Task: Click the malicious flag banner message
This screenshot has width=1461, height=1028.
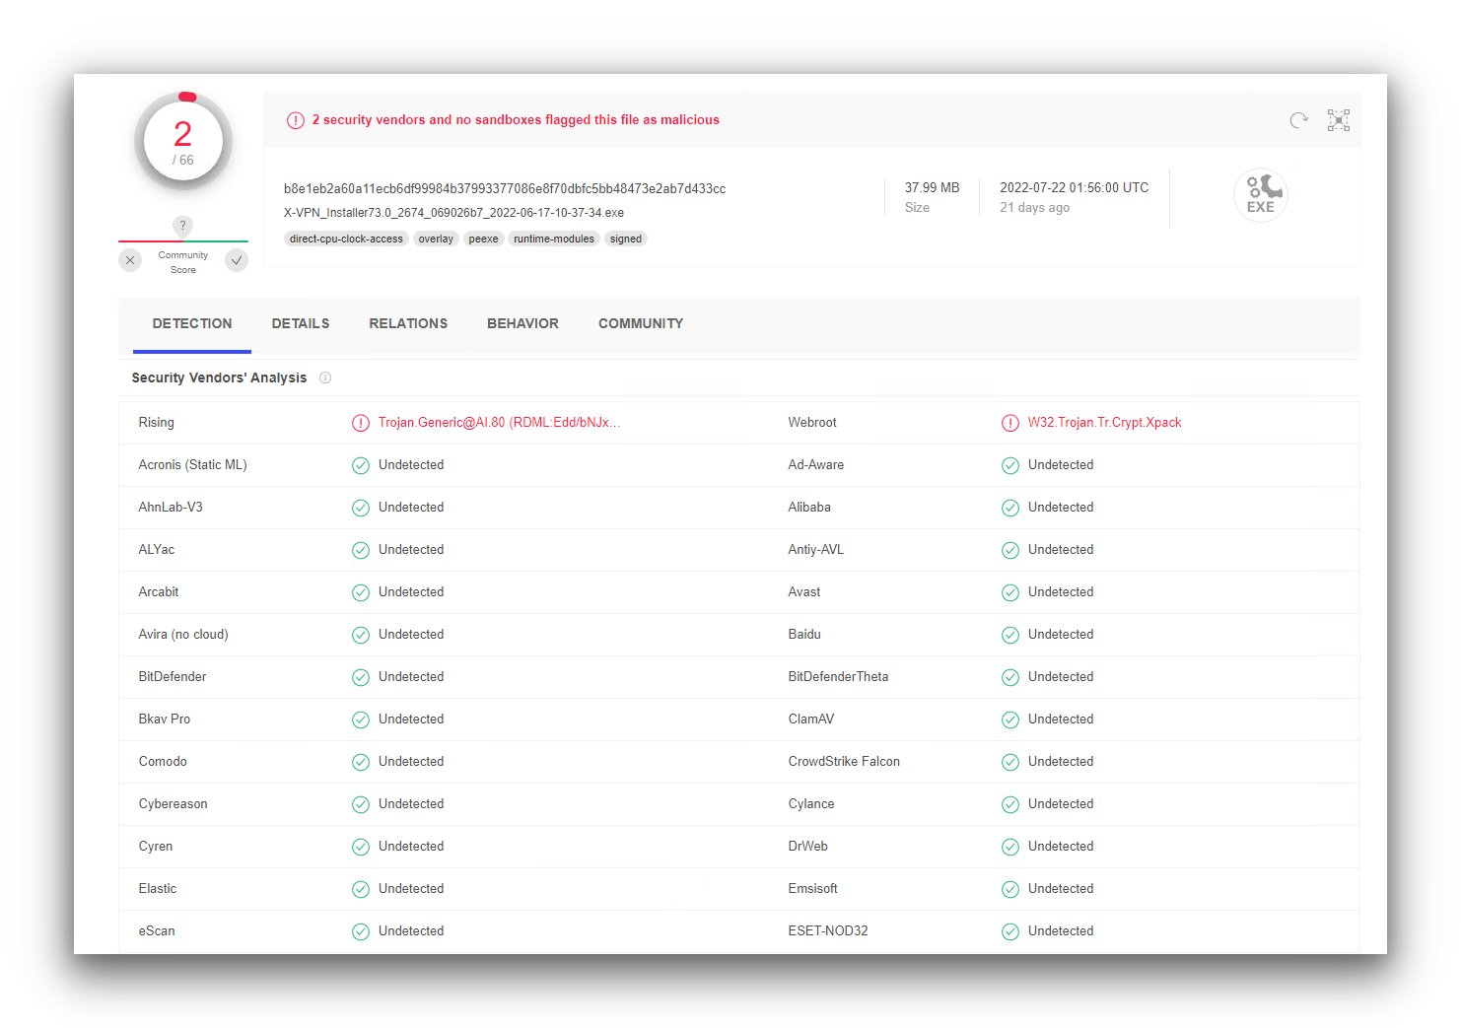Action: [516, 119]
